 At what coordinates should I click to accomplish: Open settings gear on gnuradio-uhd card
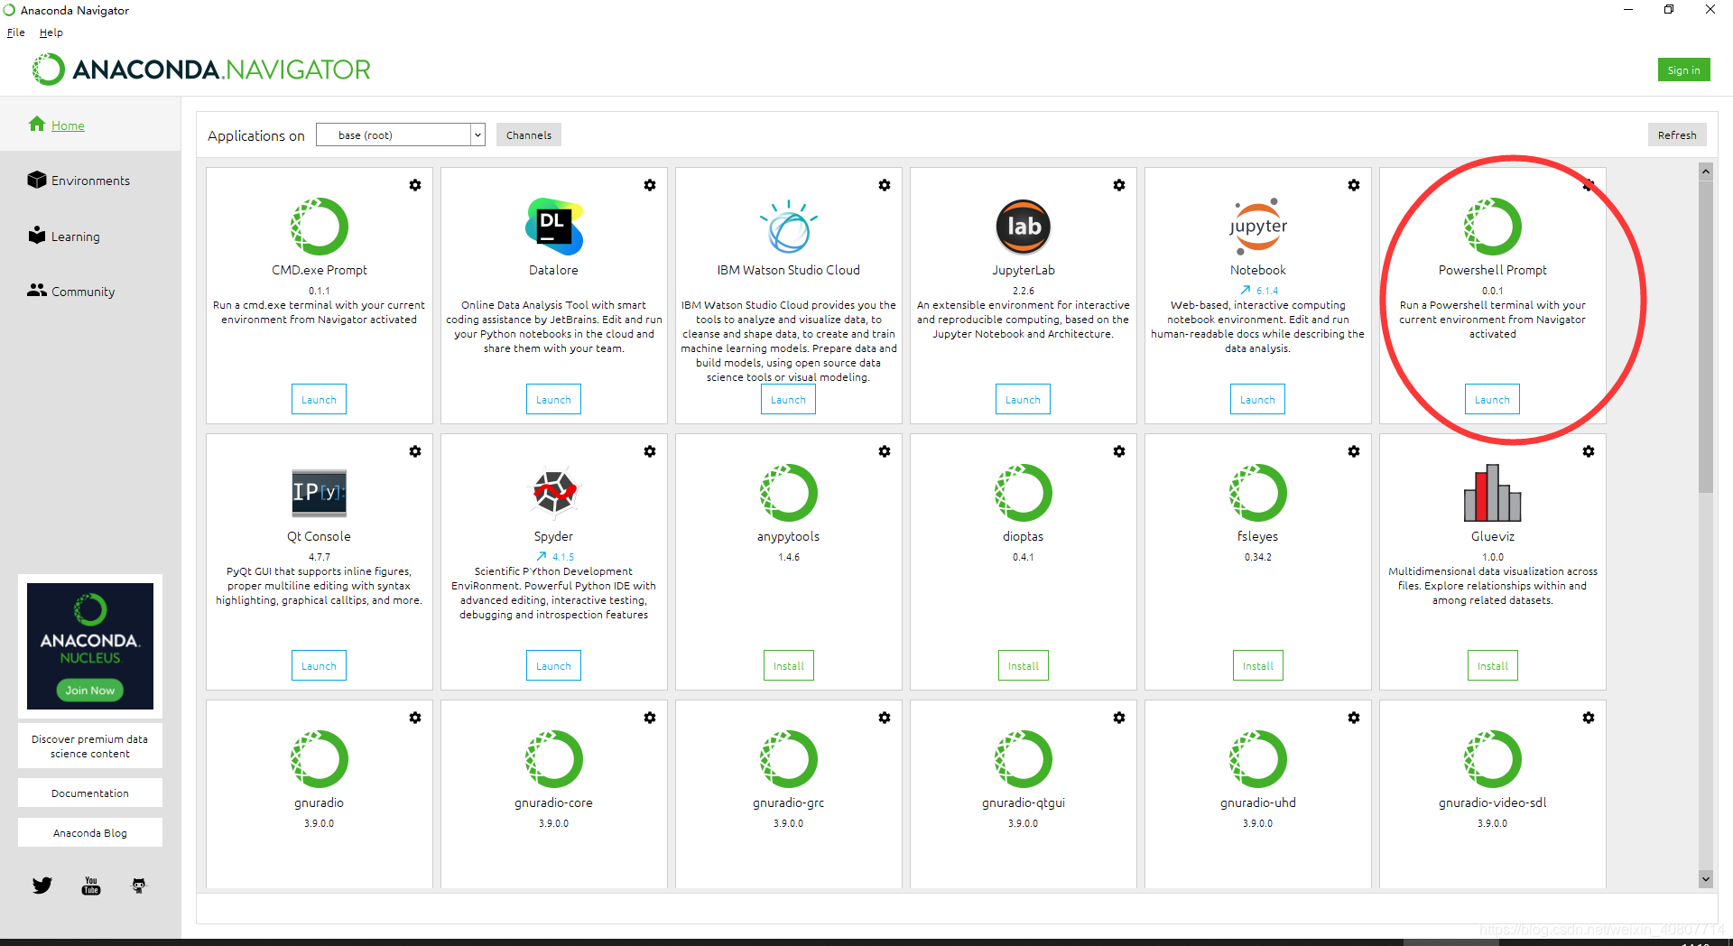1354,718
